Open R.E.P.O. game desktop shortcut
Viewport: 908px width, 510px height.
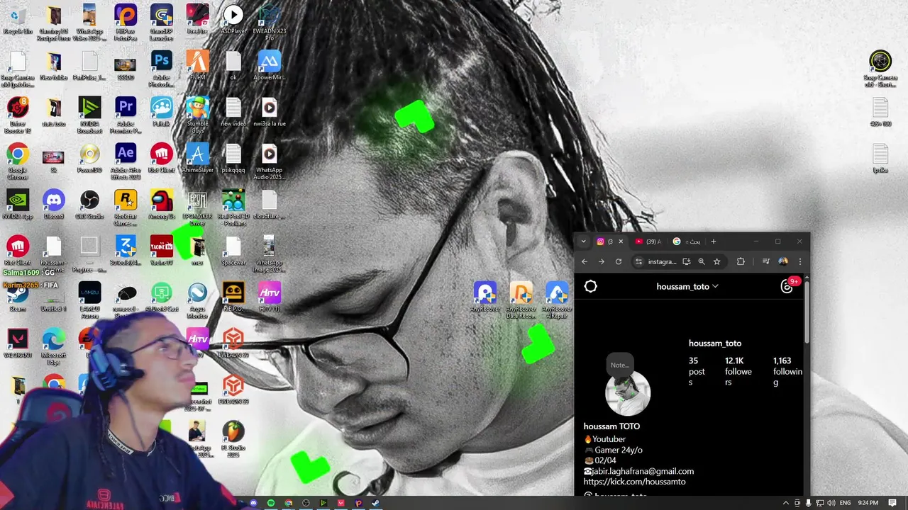tap(233, 297)
